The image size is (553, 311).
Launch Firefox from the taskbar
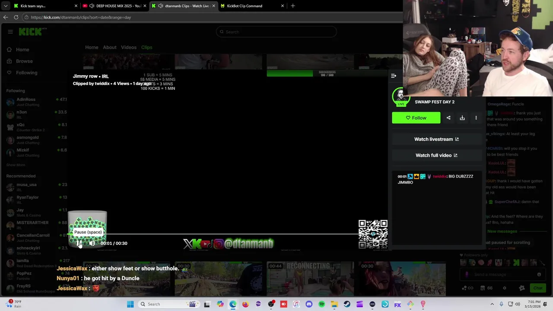(x=245, y=304)
